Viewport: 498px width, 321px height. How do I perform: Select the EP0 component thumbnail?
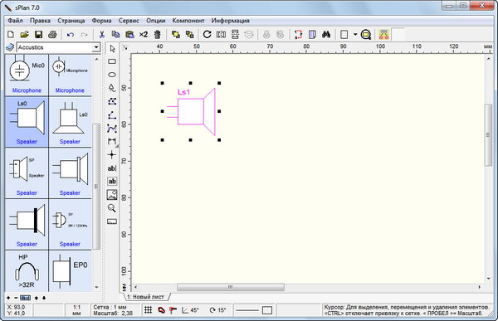(x=70, y=271)
